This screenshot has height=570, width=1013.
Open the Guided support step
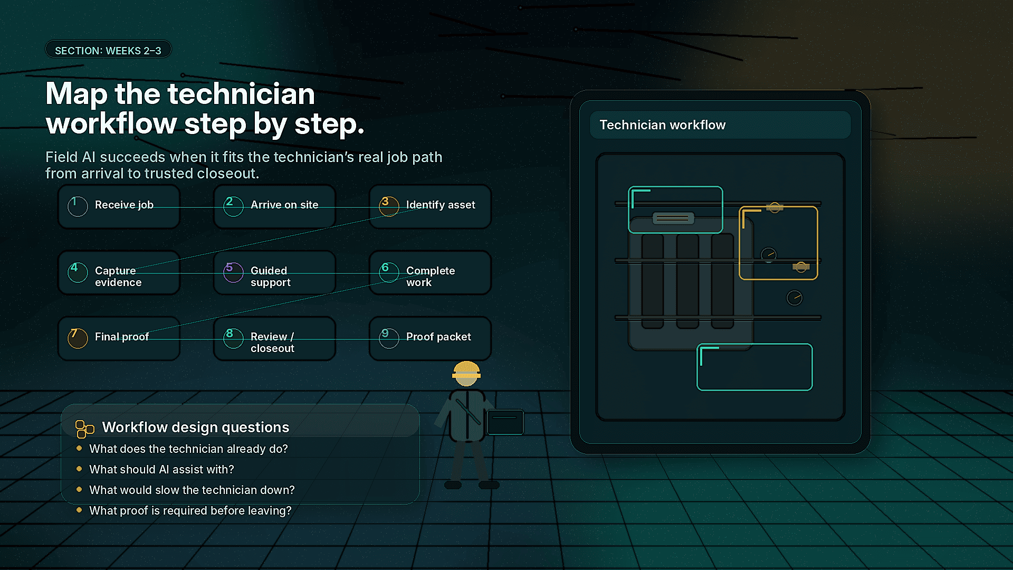click(x=274, y=272)
